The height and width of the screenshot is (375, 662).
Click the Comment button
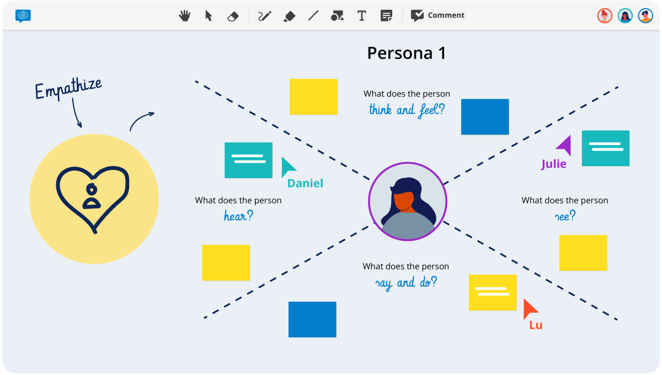437,15
